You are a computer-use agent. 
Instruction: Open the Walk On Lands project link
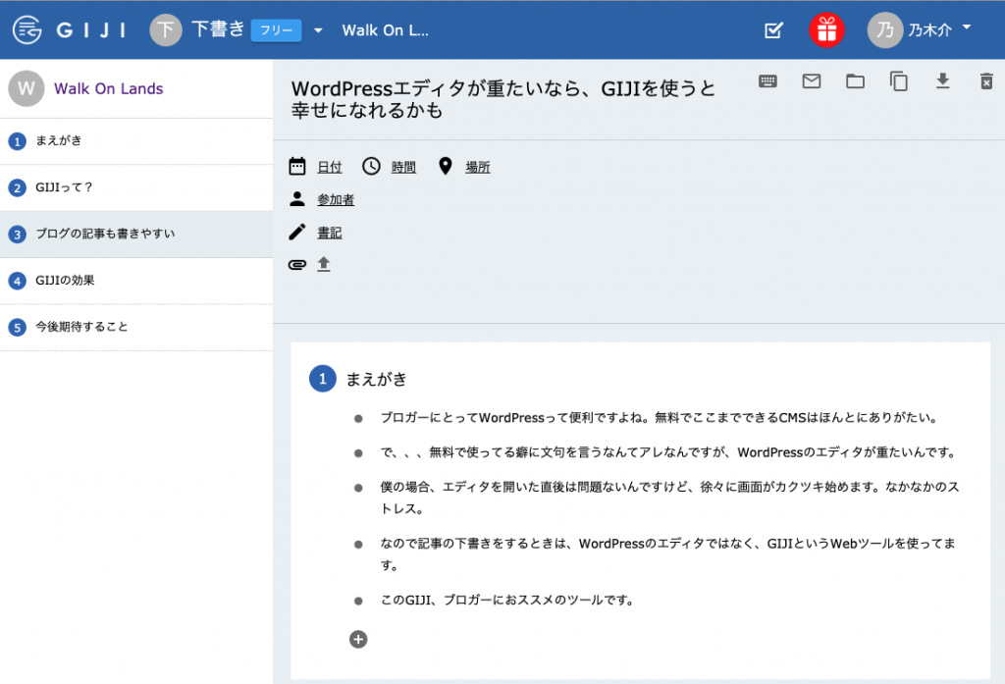tap(108, 88)
